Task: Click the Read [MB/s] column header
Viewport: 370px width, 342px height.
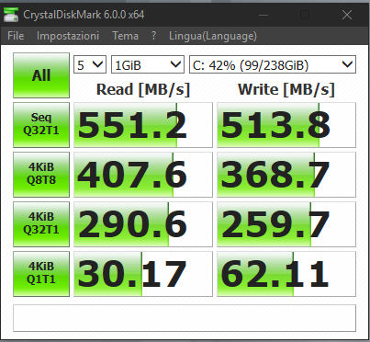Action: pos(143,90)
